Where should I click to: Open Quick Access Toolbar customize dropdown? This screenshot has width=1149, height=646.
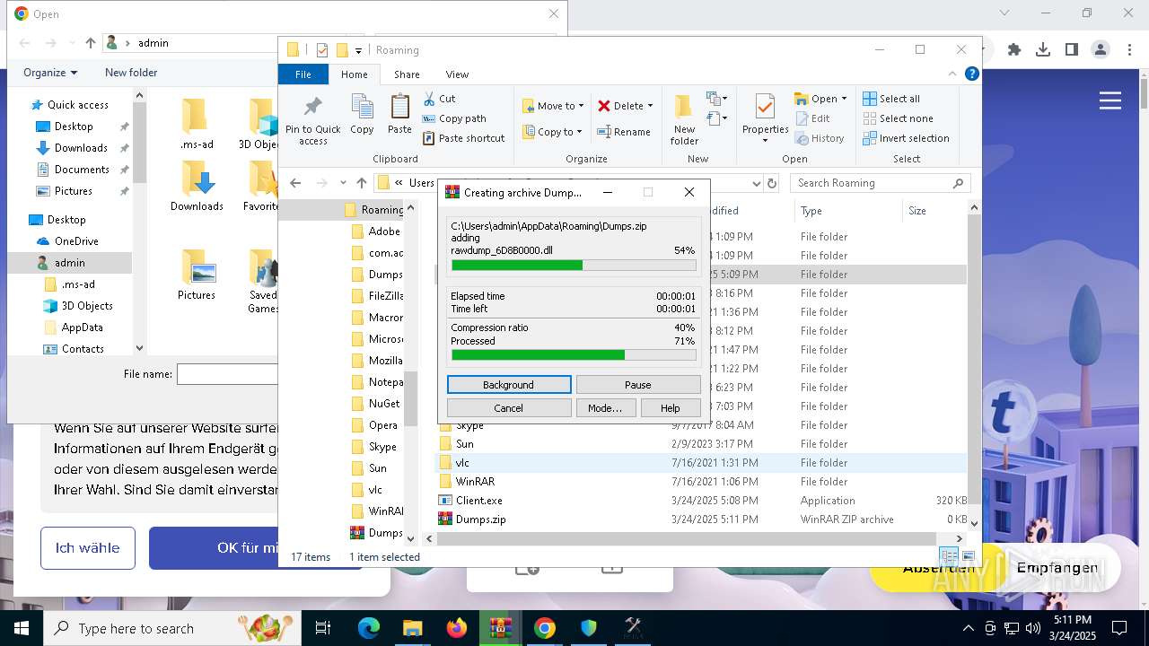pyautogui.click(x=358, y=50)
